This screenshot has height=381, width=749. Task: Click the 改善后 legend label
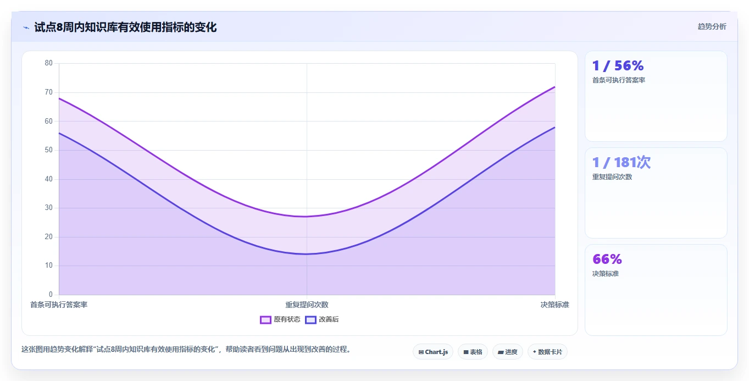[x=329, y=319]
